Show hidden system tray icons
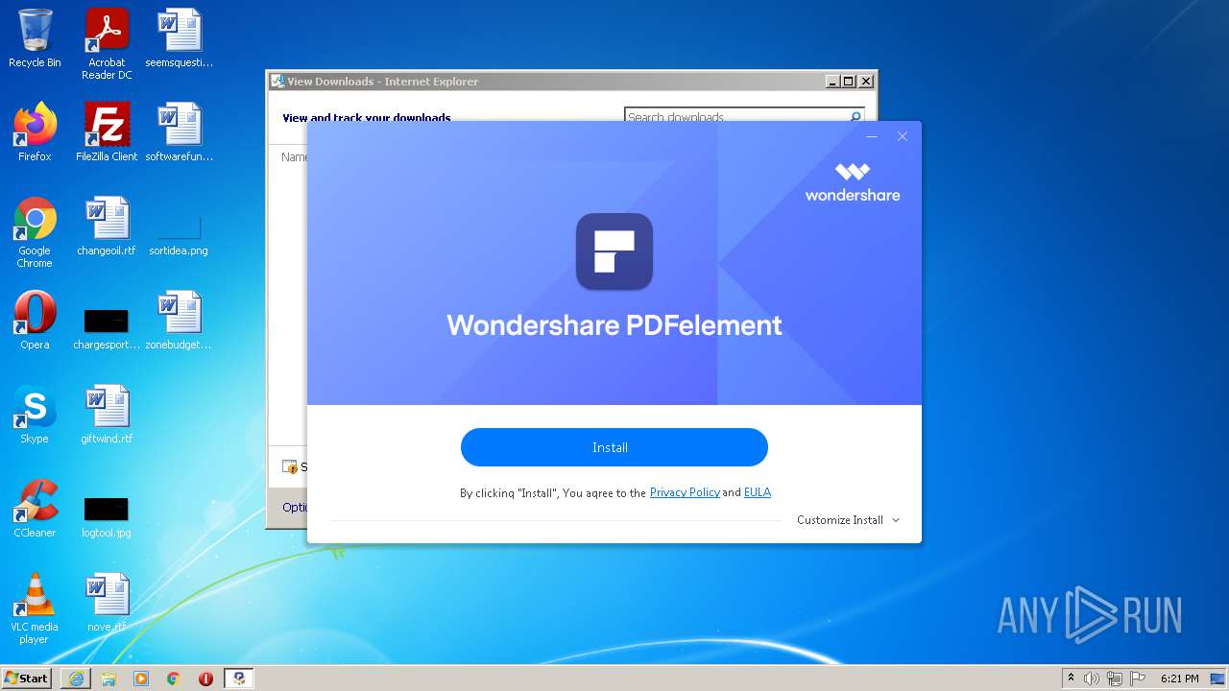The width and height of the screenshot is (1229, 691). tap(1071, 679)
